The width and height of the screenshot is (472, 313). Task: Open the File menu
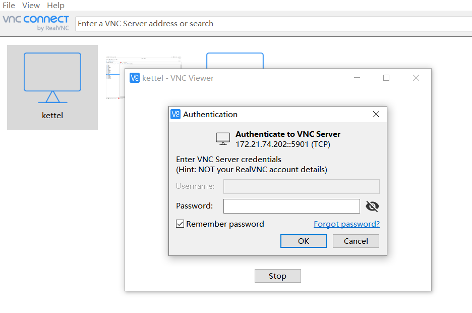9,5
